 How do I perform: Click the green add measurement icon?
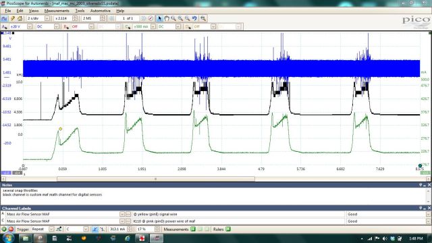coord(193,230)
